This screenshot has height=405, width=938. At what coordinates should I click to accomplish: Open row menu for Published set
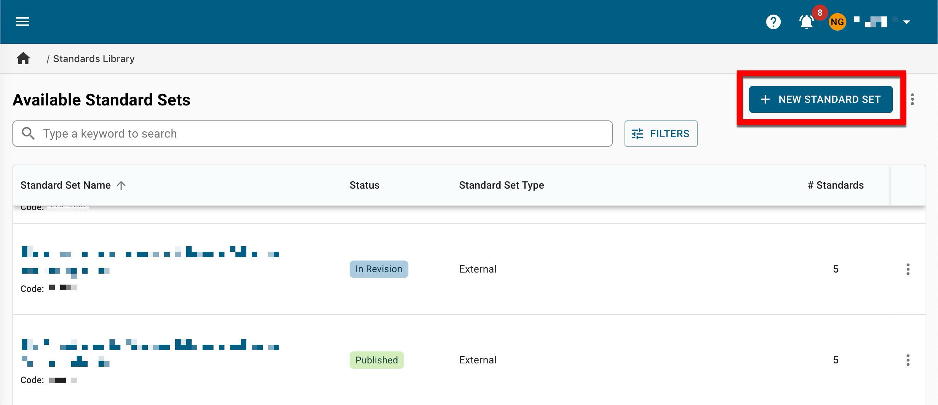[x=908, y=360]
